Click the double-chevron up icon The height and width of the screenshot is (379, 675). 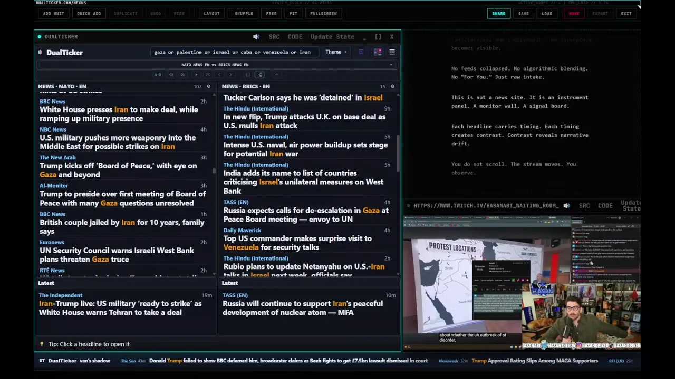tap(208, 75)
